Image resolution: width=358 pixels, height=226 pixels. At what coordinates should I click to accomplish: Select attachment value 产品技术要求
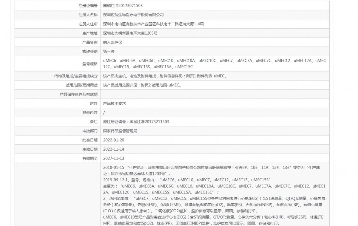click(114, 103)
